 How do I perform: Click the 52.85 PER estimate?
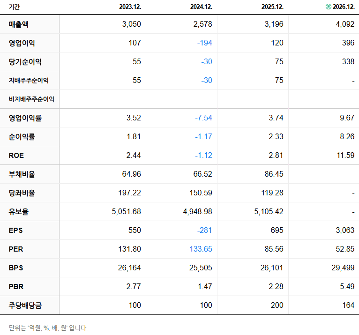[x=345, y=249]
